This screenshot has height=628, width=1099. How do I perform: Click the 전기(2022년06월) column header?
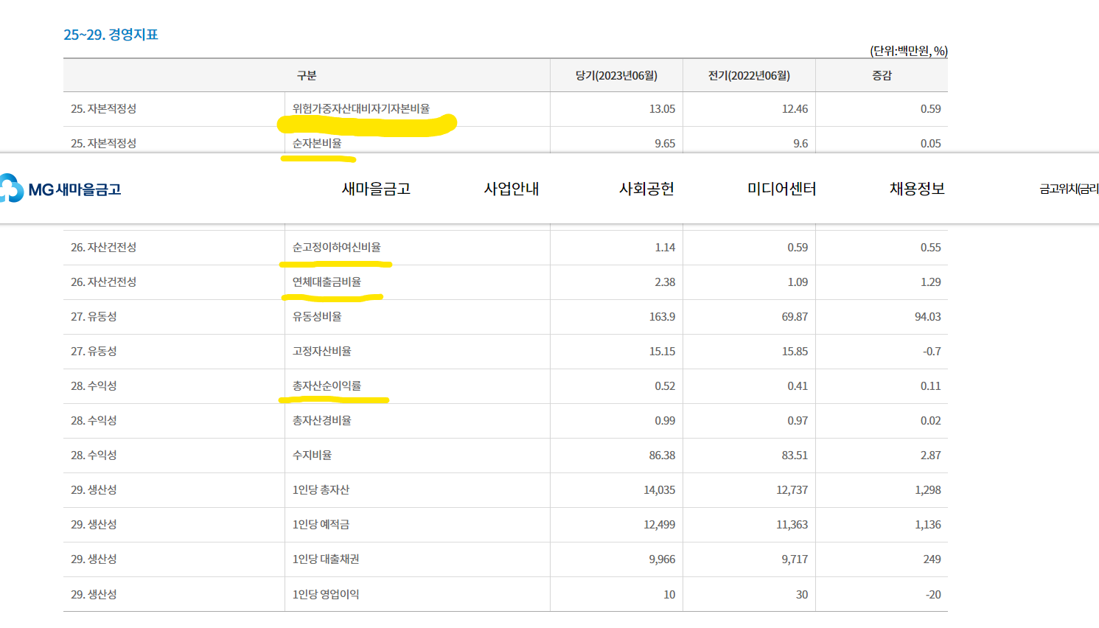[750, 74]
